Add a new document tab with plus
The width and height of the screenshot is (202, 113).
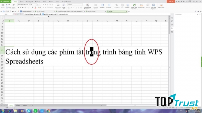[129, 11]
